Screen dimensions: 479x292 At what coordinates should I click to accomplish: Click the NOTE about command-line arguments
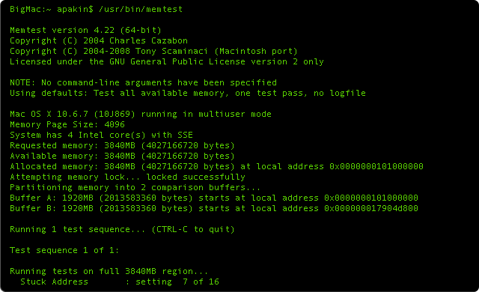click(143, 82)
